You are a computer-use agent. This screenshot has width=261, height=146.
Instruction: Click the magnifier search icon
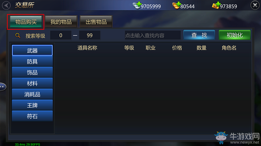point(18,35)
